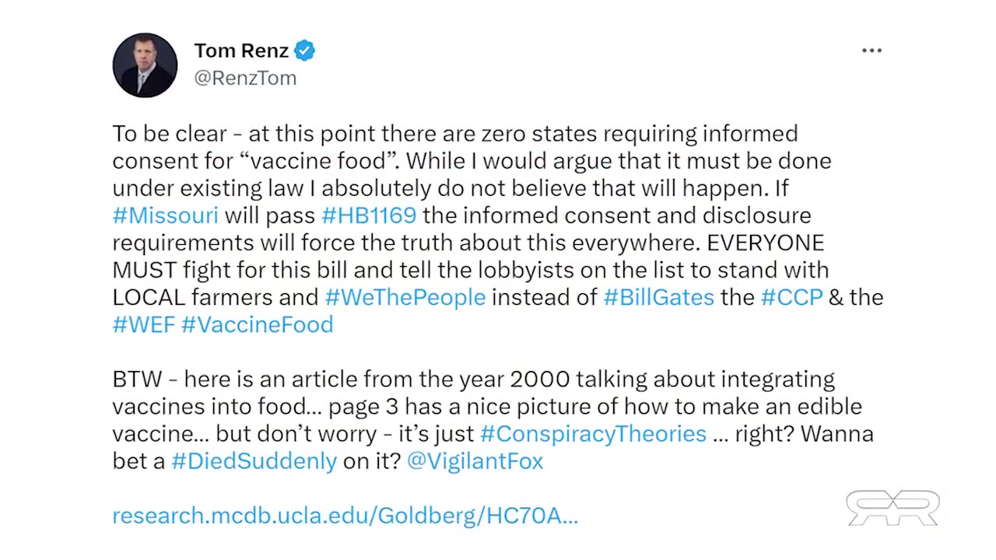The height and width of the screenshot is (560, 996).
Task: Open the #Missouri hashtag
Action: [x=165, y=215]
